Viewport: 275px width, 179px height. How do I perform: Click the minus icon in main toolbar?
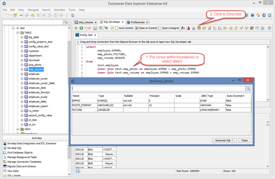21,15
